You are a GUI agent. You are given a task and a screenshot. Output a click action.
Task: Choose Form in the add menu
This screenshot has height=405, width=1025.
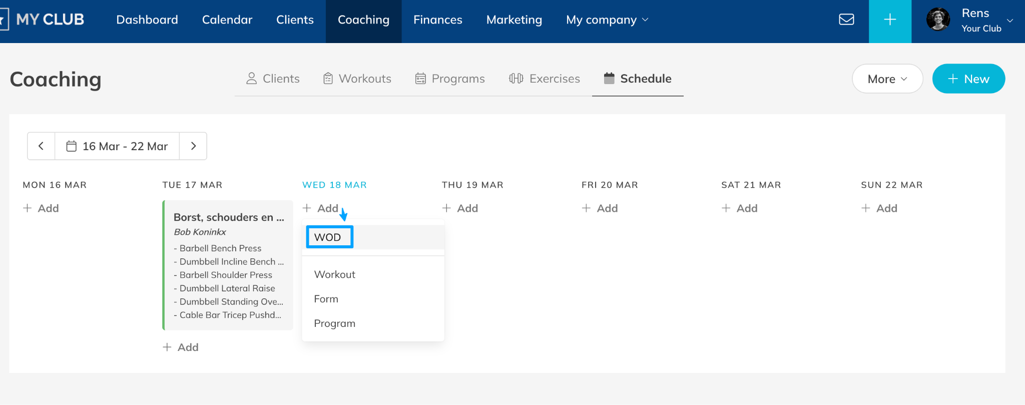pos(326,299)
